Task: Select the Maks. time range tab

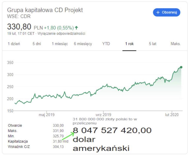Action: pos(176,44)
